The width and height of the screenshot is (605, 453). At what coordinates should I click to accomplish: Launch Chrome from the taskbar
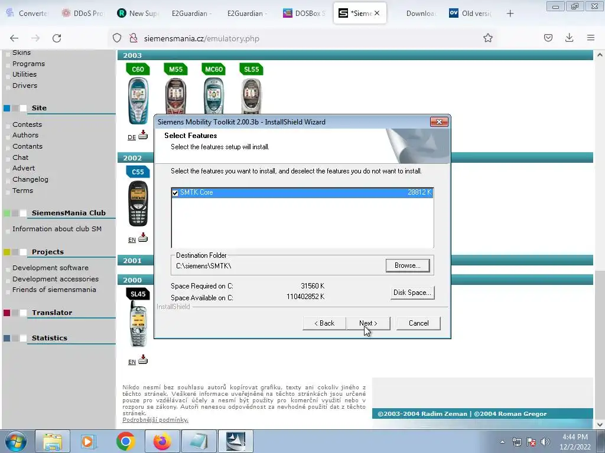click(x=125, y=441)
